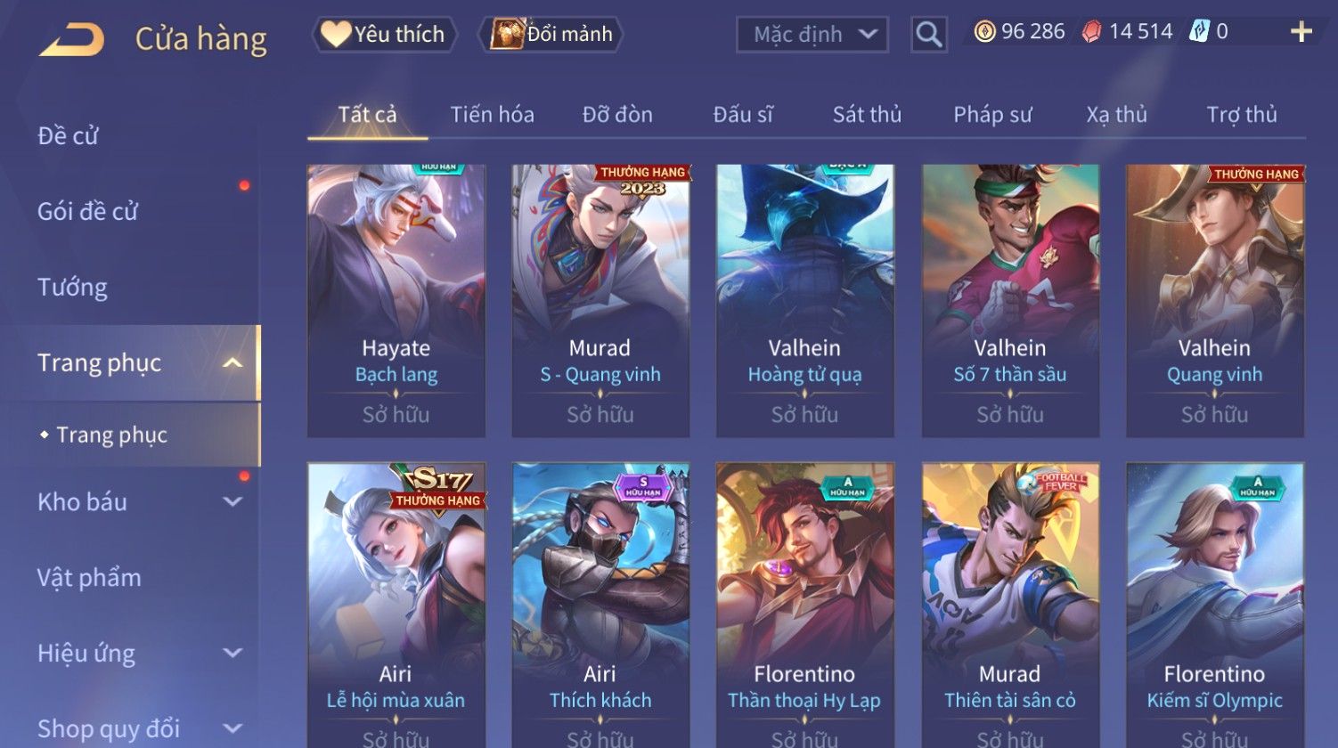Open Yêu thích heart favorites
This screenshot has width=1338, height=748.
tap(384, 34)
